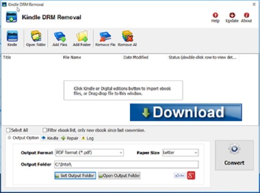Click the Output Folder path field
The height and width of the screenshot is (193, 260).
tap(126, 165)
